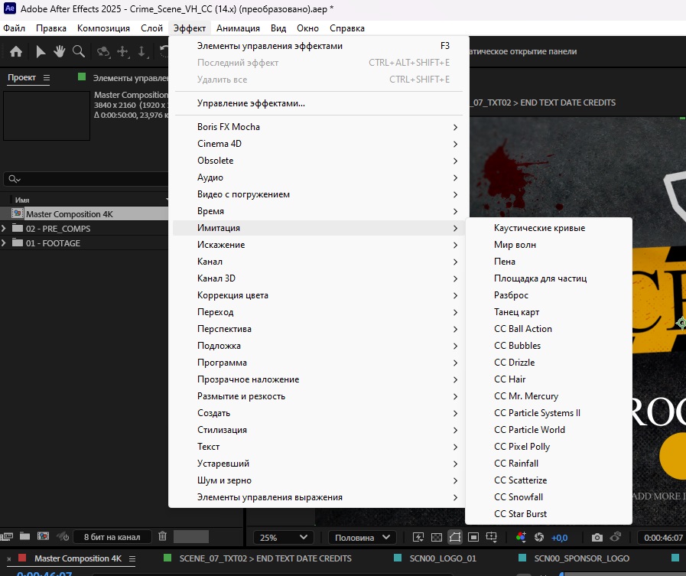Toggle mask and shape path visibility

455,538
